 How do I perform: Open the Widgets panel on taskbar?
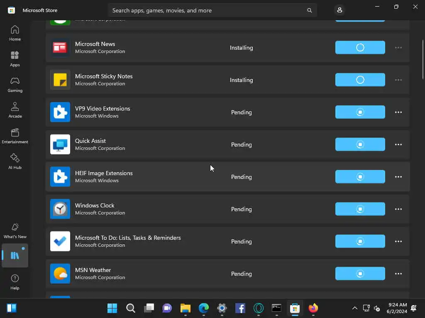pyautogui.click(x=12, y=308)
